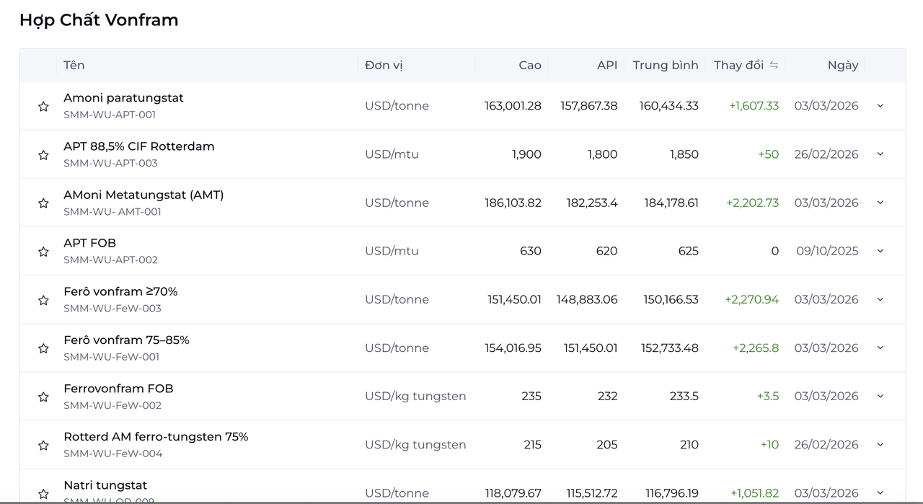923x504 pixels.
Task: Click the high price 163,001.28
Action: [x=513, y=105]
